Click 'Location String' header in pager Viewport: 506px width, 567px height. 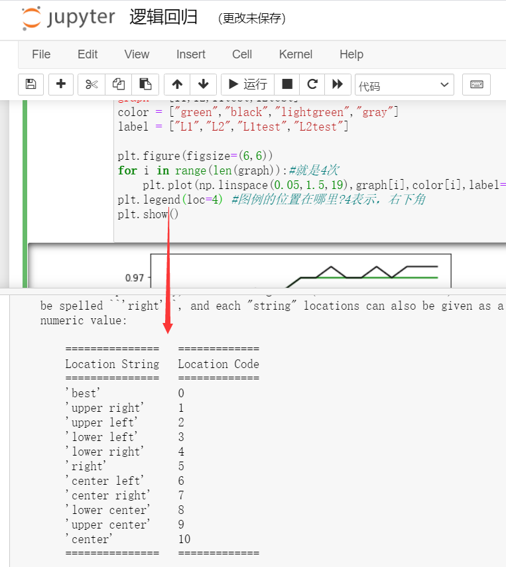tap(112, 364)
